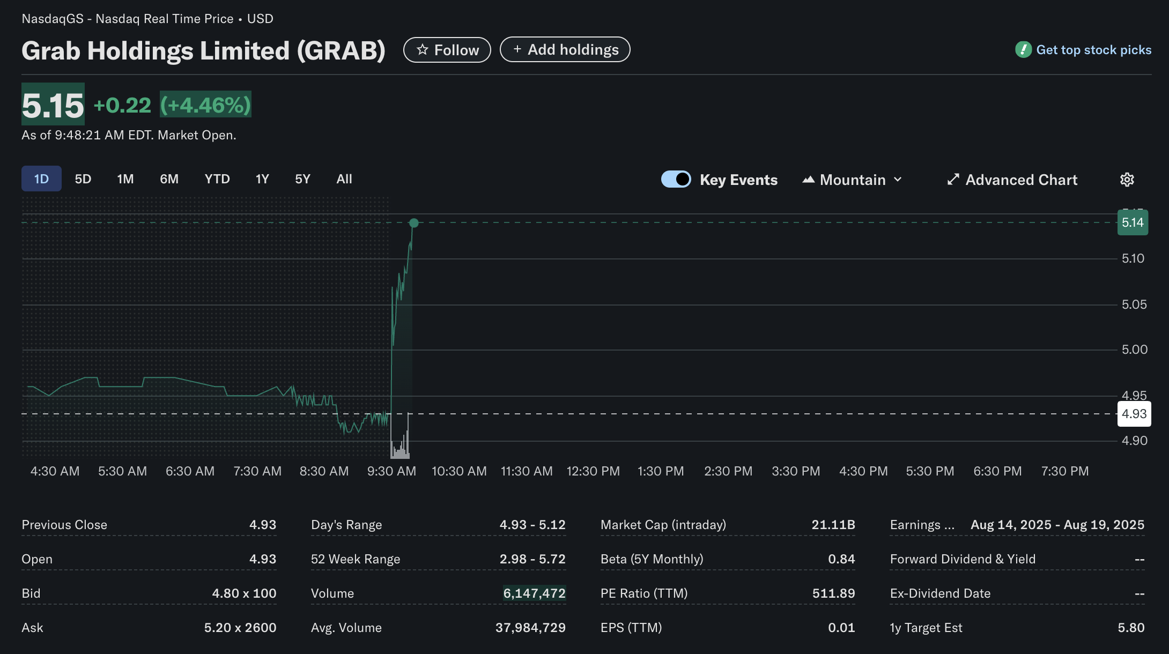Click the Avg. Volume value 37,984,729
This screenshot has height=654, width=1169.
tap(530, 628)
